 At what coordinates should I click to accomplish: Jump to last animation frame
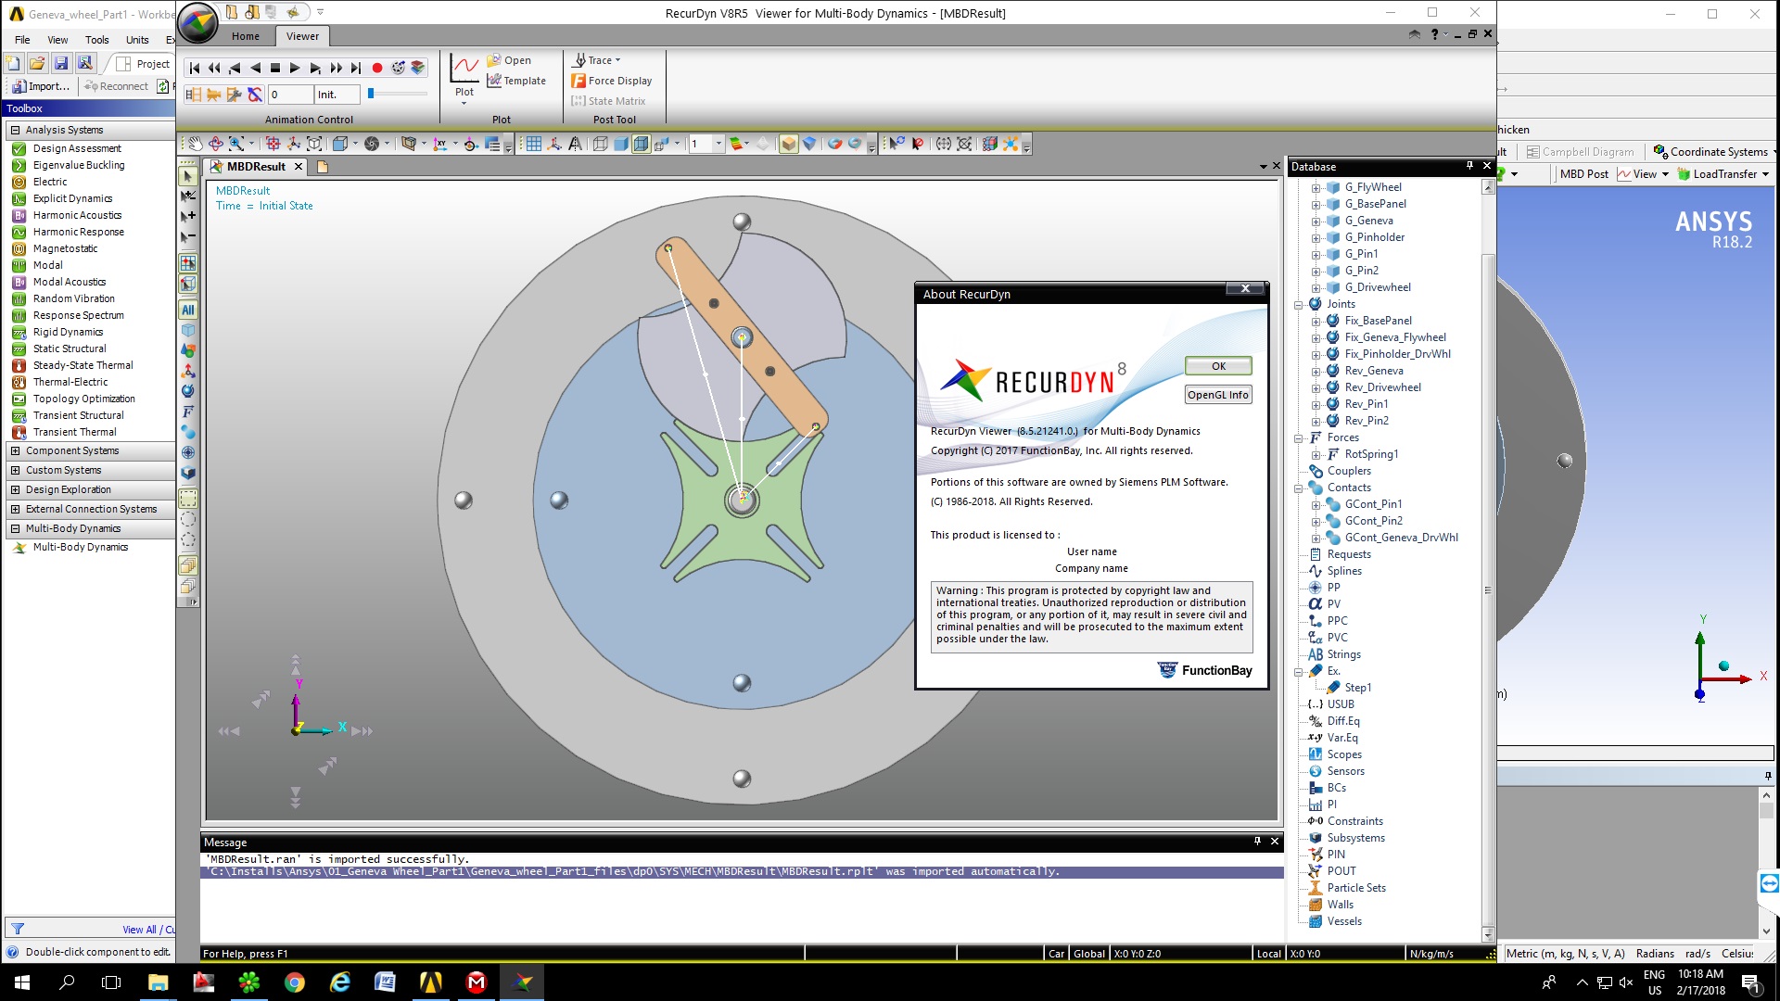pyautogui.click(x=356, y=68)
